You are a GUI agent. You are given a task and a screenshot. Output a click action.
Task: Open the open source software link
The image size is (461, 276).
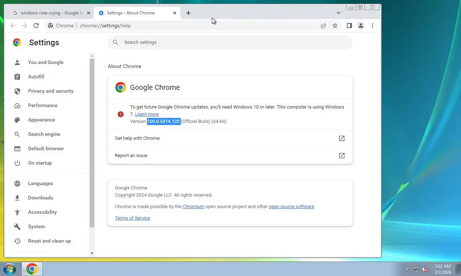tap(291, 207)
